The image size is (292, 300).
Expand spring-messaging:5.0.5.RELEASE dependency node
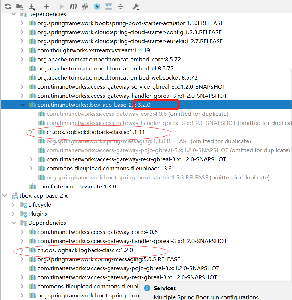pos(22,259)
